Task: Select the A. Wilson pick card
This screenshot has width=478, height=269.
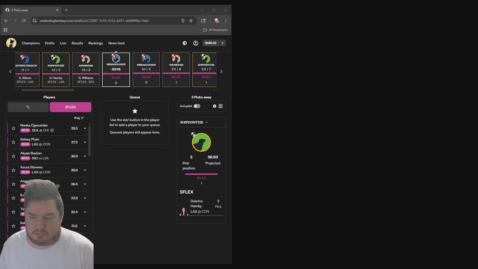Action: point(27,69)
